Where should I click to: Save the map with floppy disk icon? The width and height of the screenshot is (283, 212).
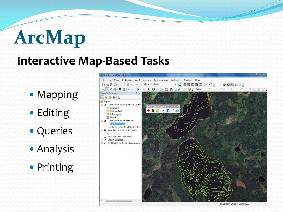tap(111, 84)
